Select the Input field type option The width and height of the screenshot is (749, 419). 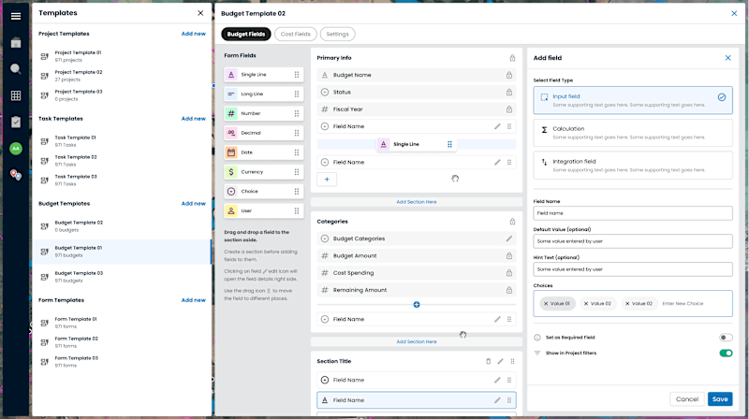point(633,100)
